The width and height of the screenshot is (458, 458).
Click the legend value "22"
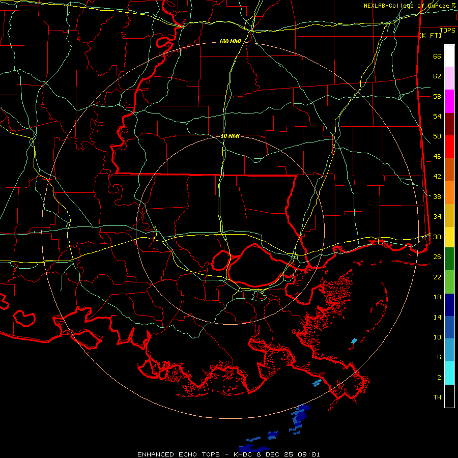point(437,277)
